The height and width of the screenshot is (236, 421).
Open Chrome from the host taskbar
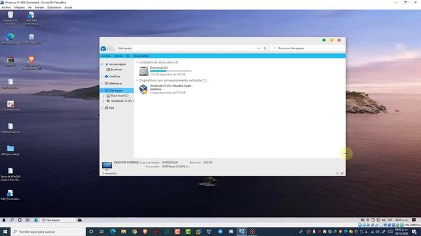pyautogui.click(x=134, y=231)
